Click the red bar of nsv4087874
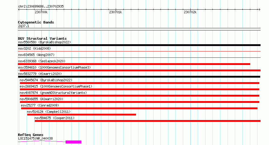 [139, 96]
